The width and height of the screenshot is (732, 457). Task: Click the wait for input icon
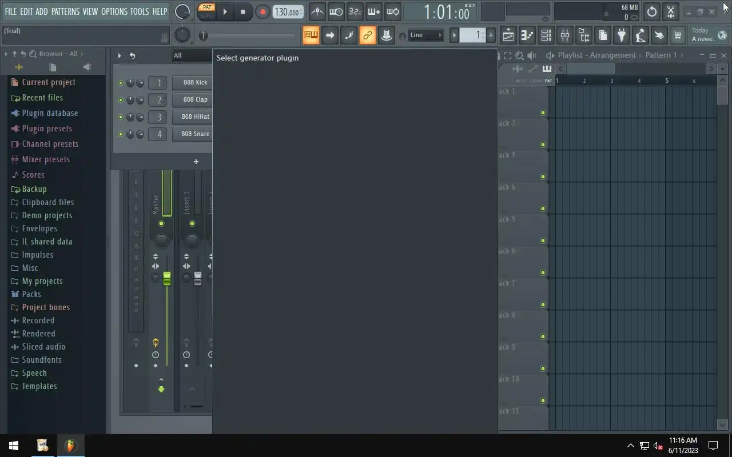tap(336, 11)
